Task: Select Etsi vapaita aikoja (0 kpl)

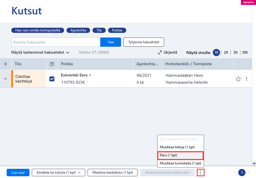Action: click(x=180, y=139)
